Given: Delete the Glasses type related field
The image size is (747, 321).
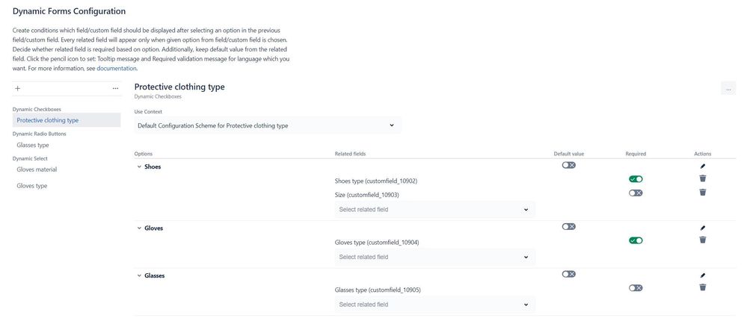Looking at the screenshot, I should (x=702, y=287).
